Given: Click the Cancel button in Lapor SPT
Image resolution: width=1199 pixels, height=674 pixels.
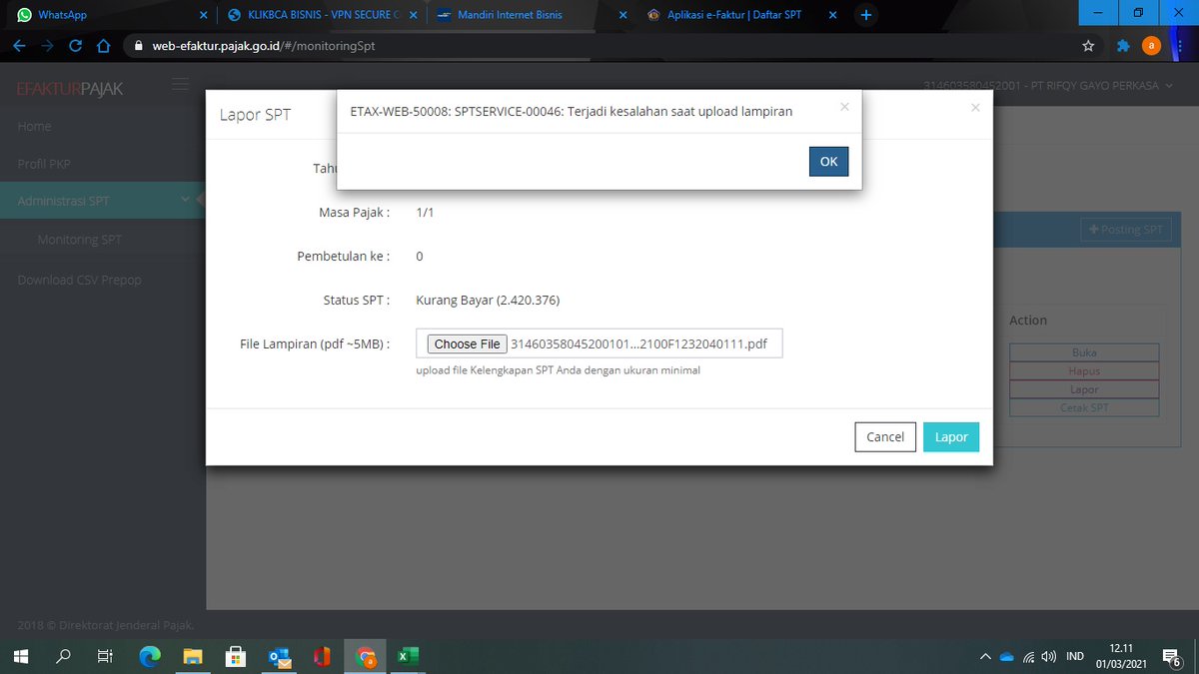Looking at the screenshot, I should pyautogui.click(x=885, y=437).
